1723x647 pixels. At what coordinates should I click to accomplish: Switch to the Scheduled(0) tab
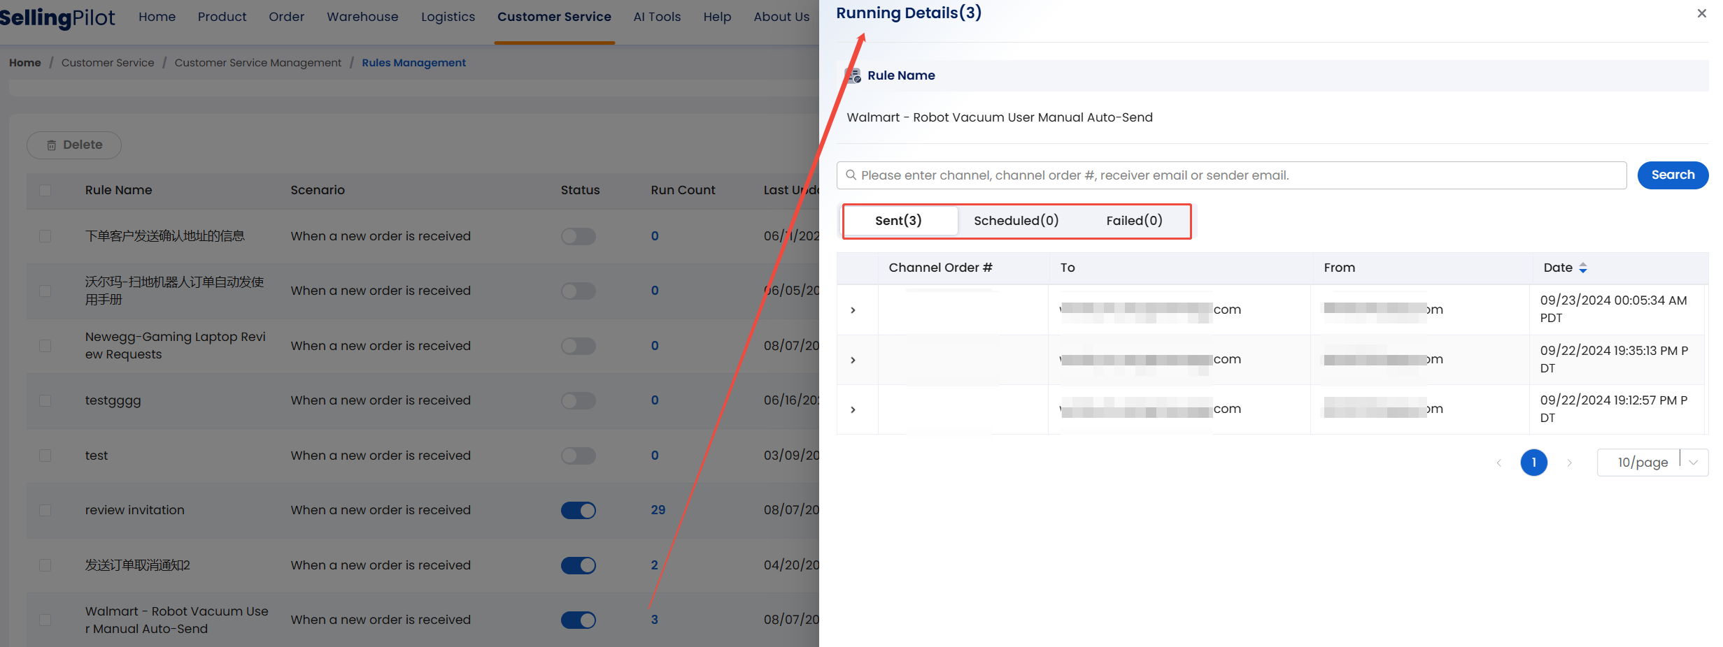(1016, 221)
